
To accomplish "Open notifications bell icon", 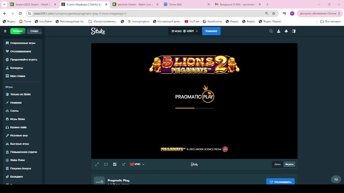I will point(286,31).
